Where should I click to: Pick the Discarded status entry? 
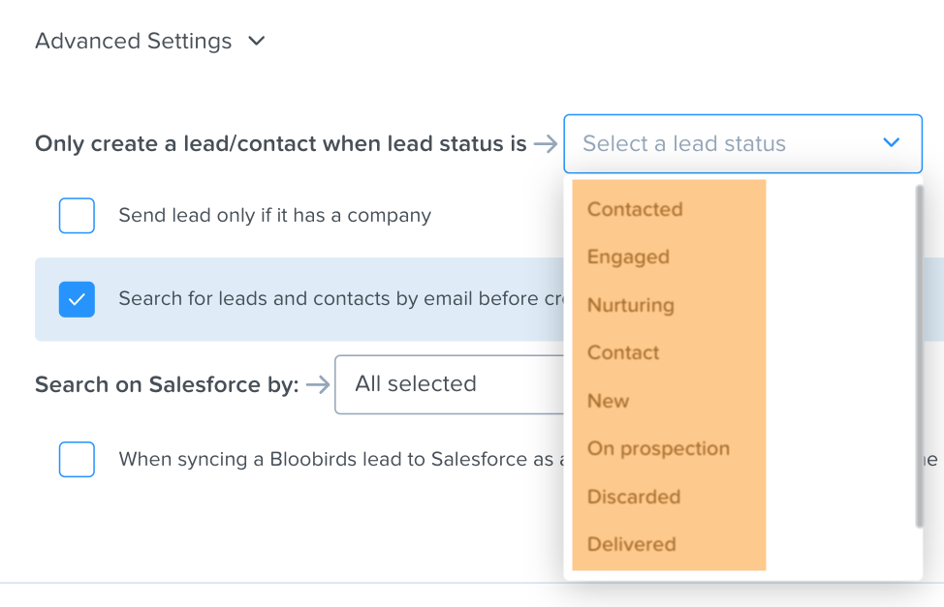633,497
